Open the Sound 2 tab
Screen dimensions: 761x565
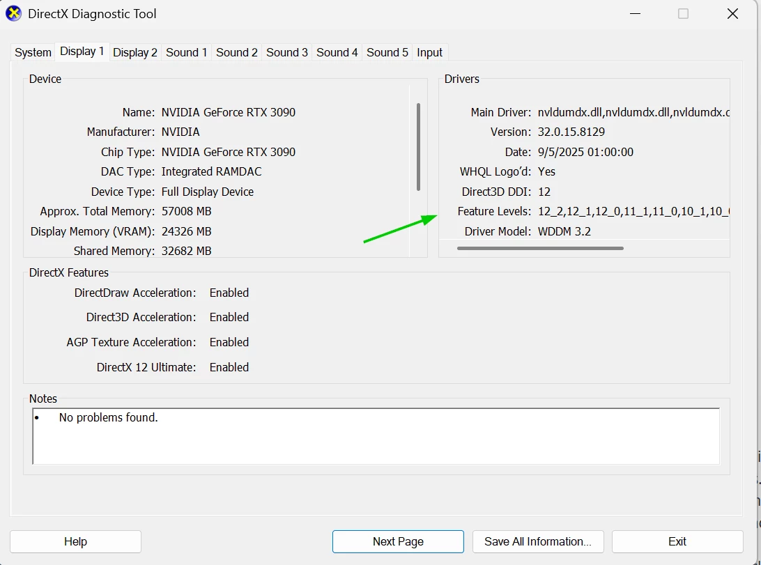[x=237, y=52]
